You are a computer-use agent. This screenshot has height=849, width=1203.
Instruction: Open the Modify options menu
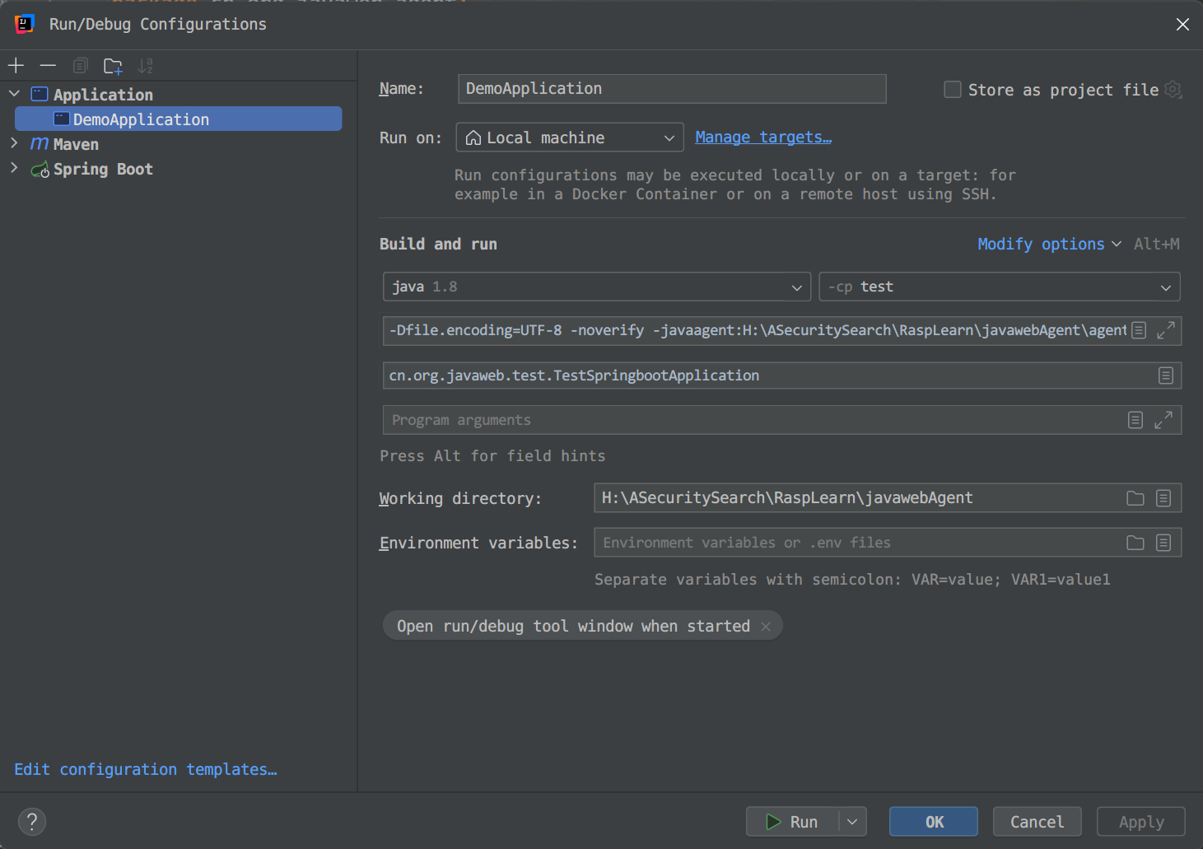1049,244
